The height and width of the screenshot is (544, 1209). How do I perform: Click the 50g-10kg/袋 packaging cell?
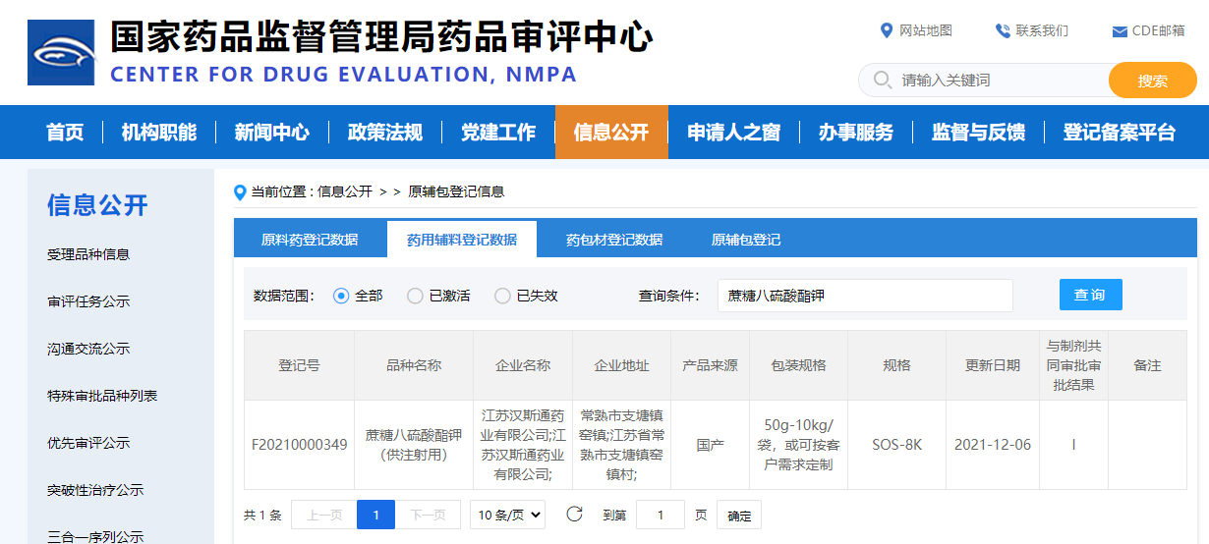click(799, 445)
